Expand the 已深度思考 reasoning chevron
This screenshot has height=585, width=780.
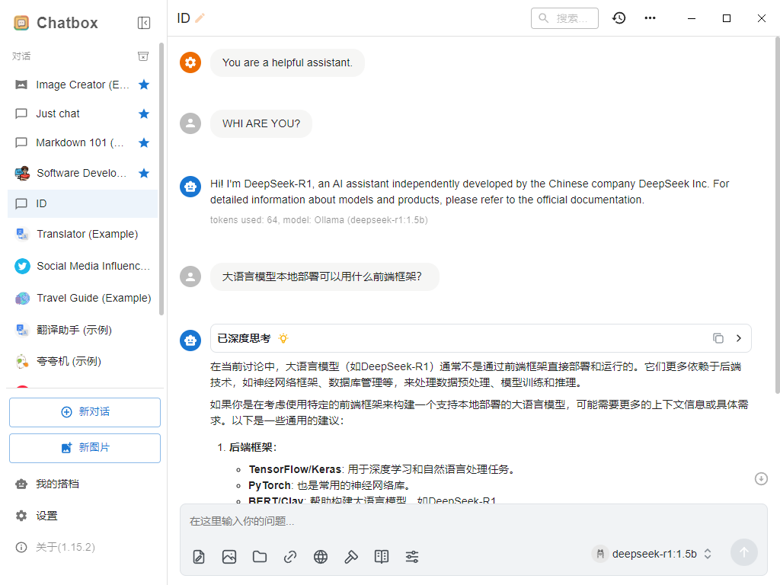(739, 338)
